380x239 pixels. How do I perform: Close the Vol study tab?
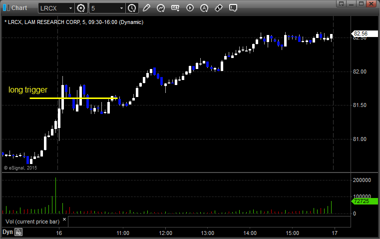64,219
